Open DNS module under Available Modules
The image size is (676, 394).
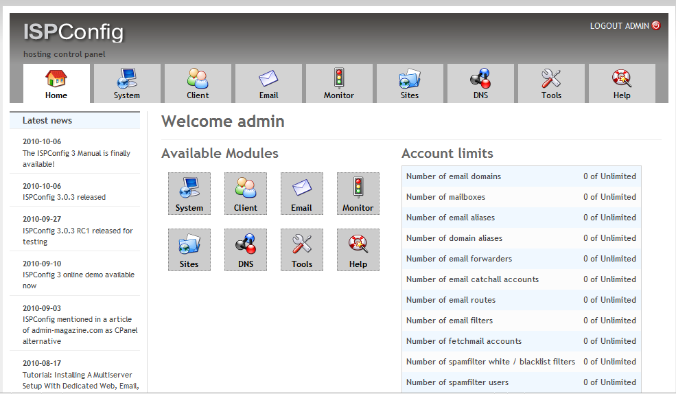click(x=245, y=250)
